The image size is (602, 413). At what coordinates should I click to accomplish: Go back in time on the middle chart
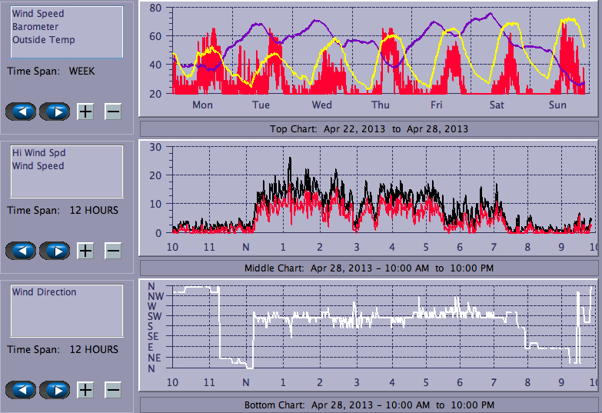(x=21, y=251)
